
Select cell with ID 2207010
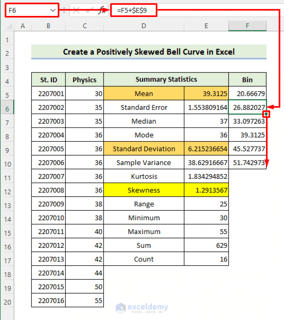(48, 217)
